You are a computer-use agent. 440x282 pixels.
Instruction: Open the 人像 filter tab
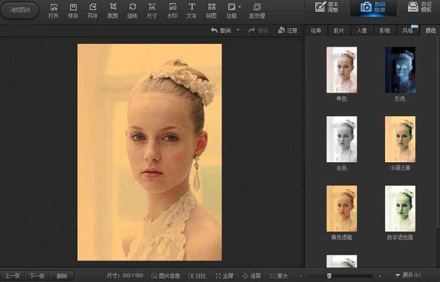[362, 30]
